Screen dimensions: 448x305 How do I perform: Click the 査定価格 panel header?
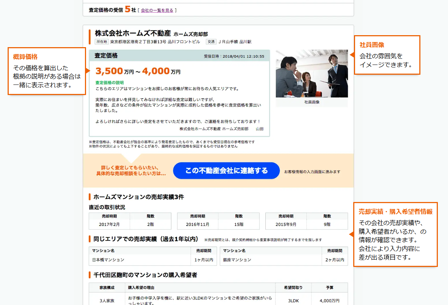[x=106, y=56]
